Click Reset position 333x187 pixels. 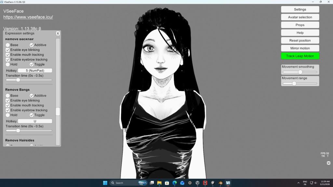click(x=300, y=41)
